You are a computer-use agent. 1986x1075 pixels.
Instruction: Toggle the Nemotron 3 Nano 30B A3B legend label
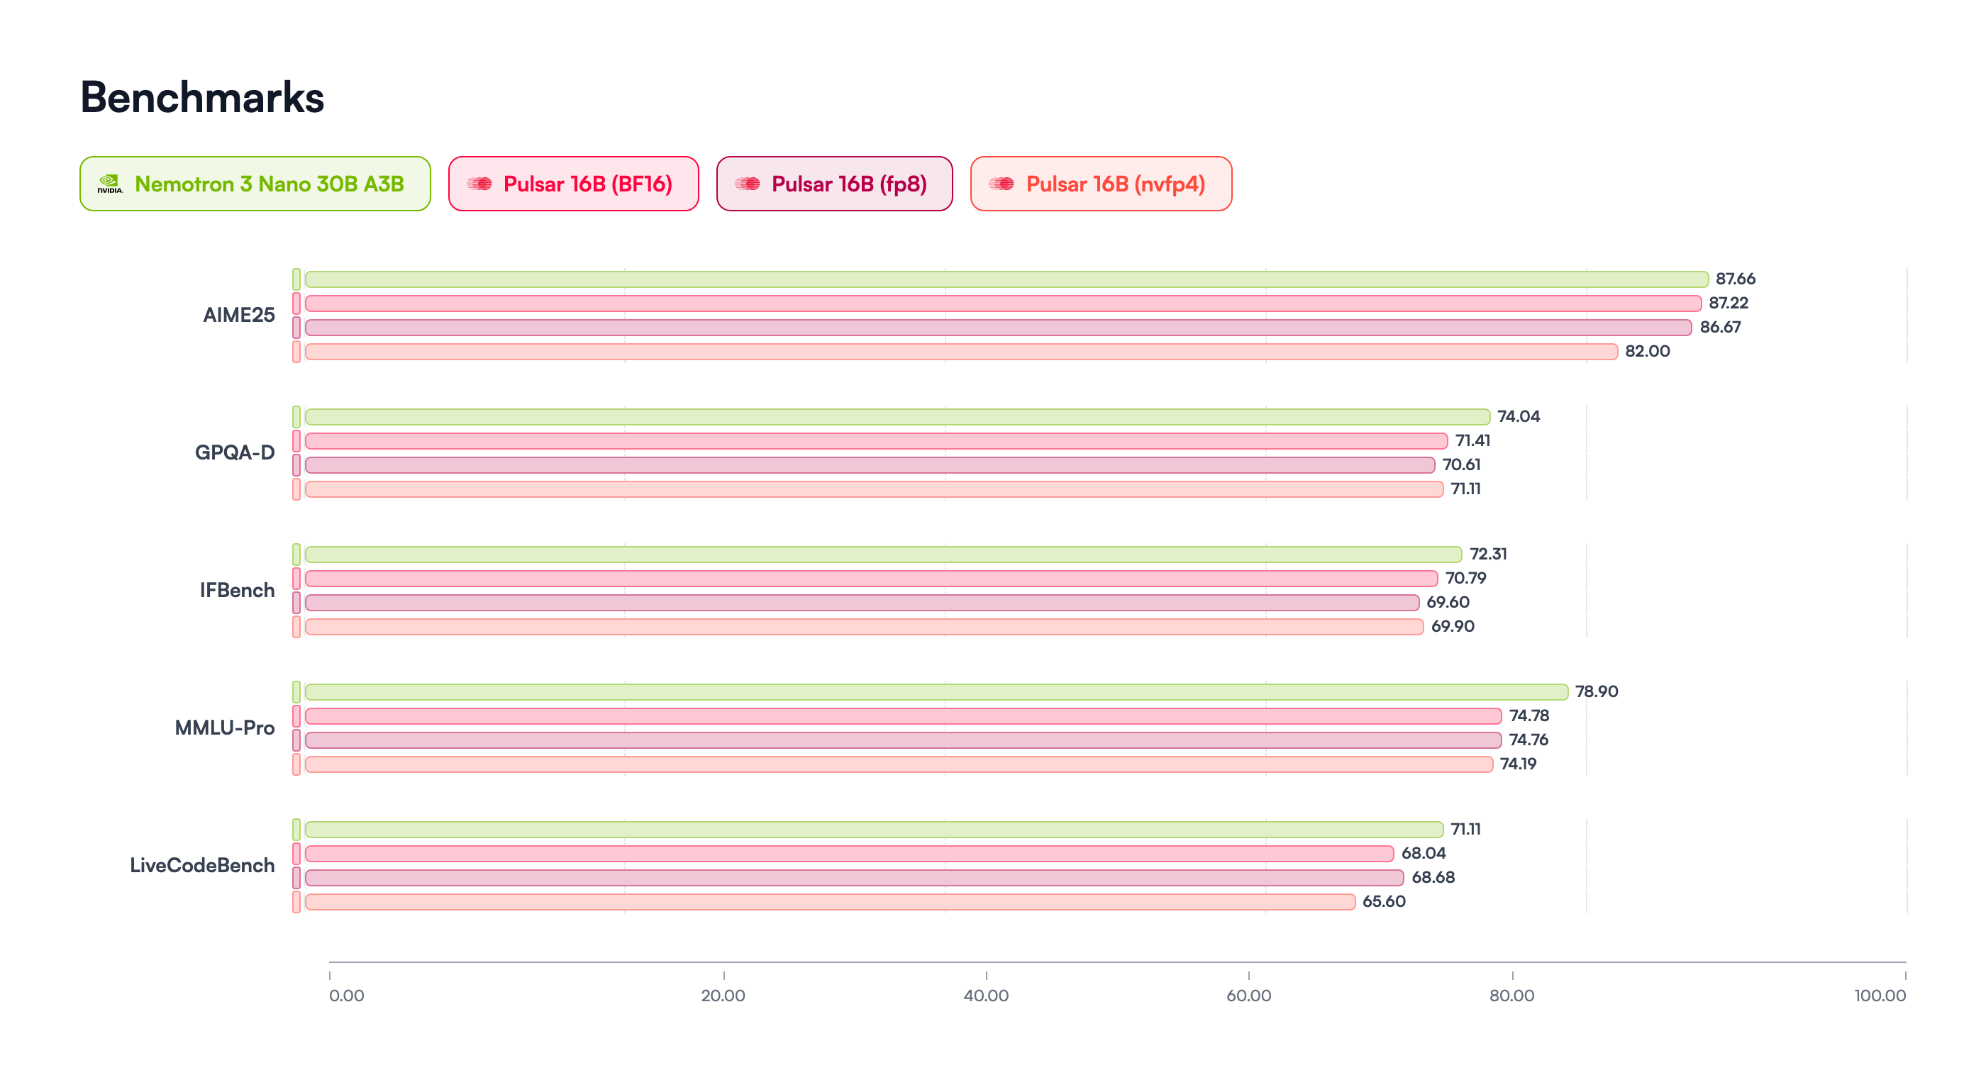pyautogui.click(x=269, y=184)
